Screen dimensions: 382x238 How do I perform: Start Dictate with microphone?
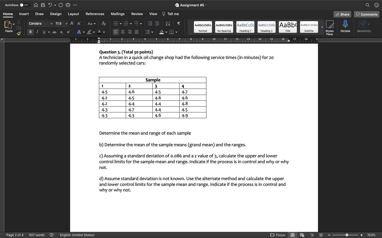point(345,26)
